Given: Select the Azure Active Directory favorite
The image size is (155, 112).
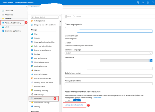Looking at the screenshot, I should (x=12, y=23).
